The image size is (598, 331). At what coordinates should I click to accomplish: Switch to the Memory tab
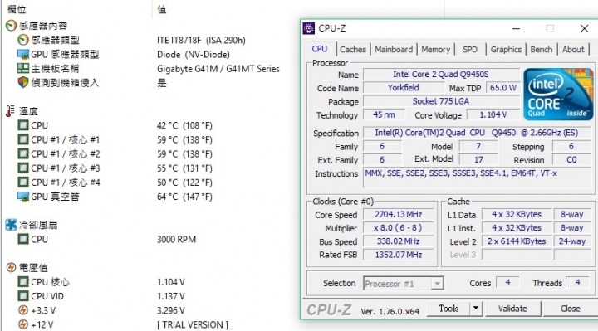point(436,50)
